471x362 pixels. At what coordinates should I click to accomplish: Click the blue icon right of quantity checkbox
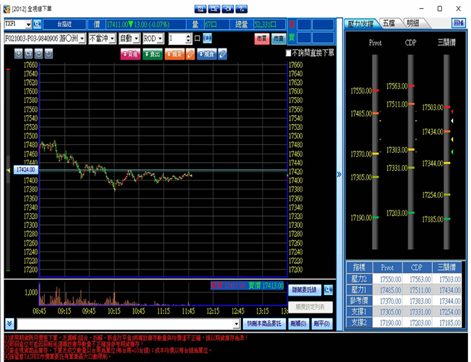pos(206,38)
